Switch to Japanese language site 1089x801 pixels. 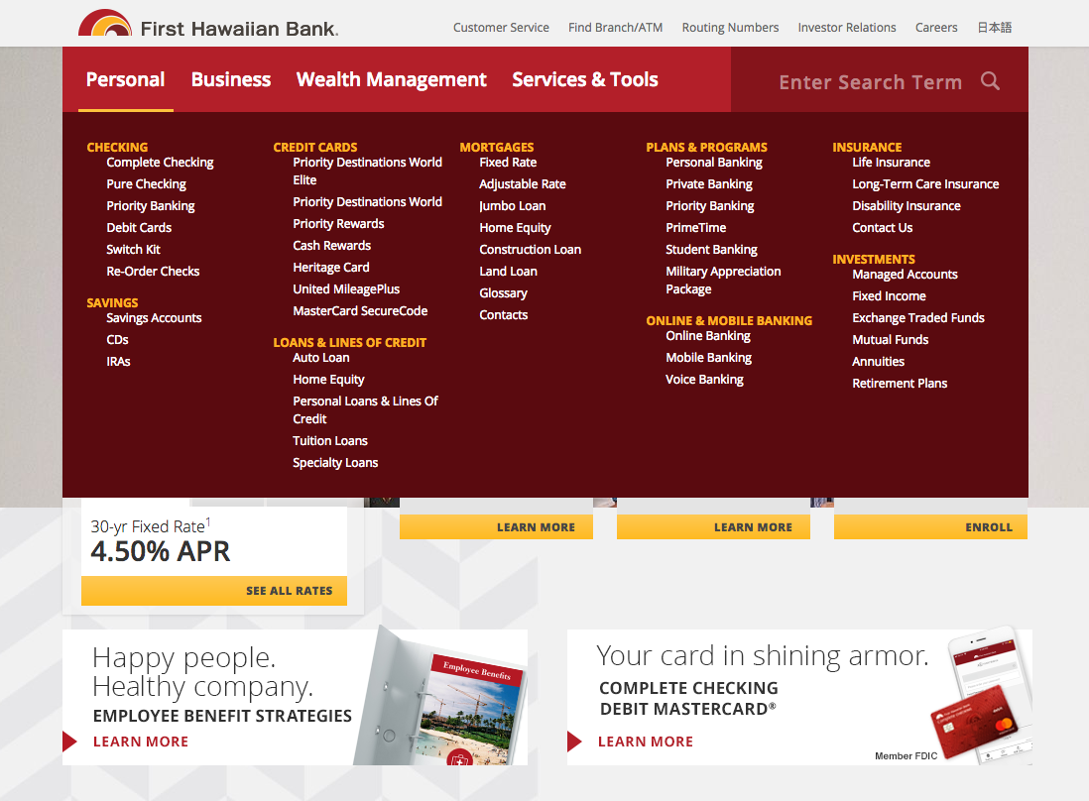[x=995, y=28]
